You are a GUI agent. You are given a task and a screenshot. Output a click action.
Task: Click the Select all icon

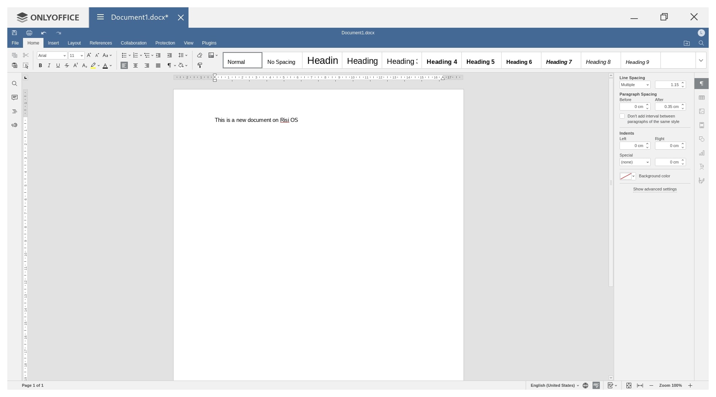click(x=26, y=65)
